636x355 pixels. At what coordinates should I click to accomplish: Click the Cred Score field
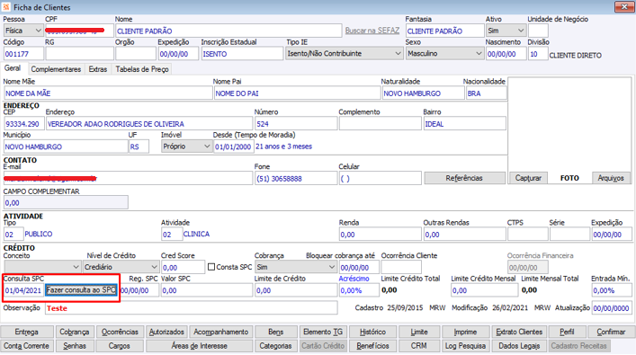pyautogui.click(x=183, y=267)
